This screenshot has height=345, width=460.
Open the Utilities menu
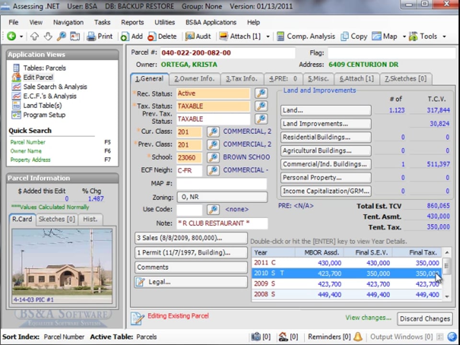(164, 22)
